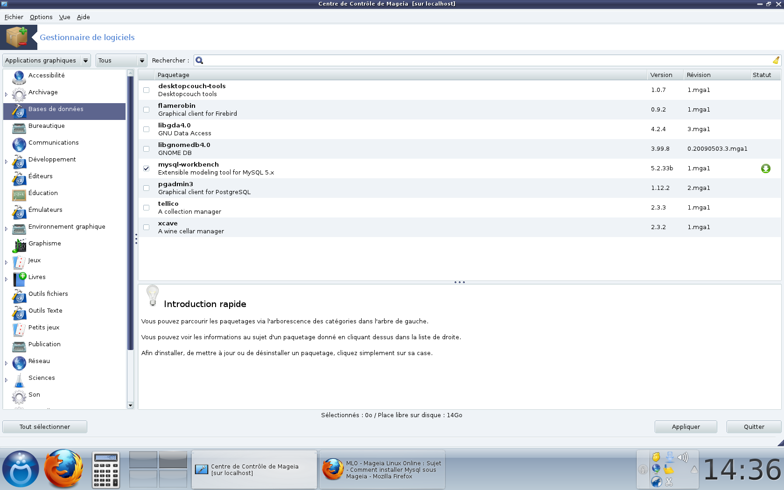This screenshot has height=490, width=784.
Task: Click the Émulateurs category icon
Action: click(19, 212)
